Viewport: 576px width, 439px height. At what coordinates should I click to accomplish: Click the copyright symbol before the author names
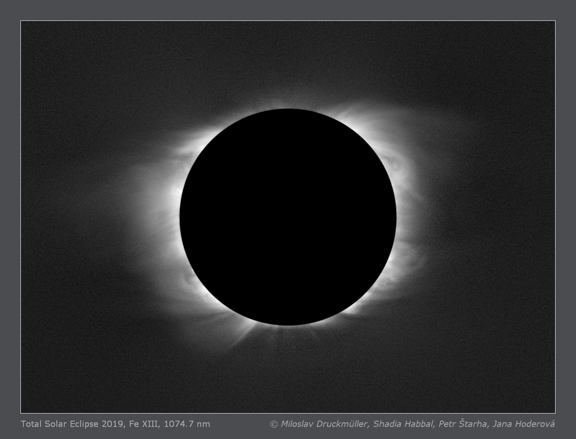point(274,424)
